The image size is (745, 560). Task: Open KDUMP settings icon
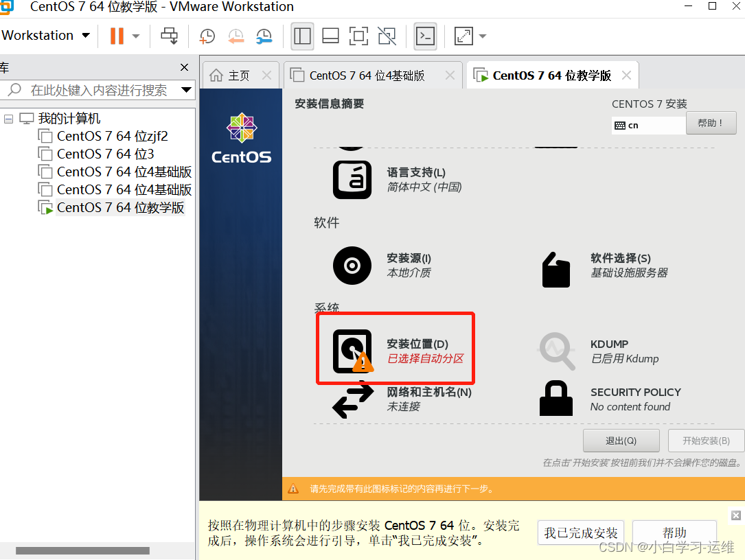(556, 351)
